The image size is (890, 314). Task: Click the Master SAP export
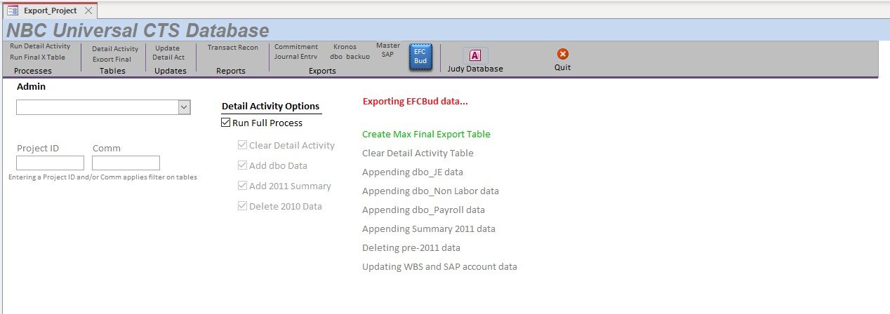[x=387, y=49]
